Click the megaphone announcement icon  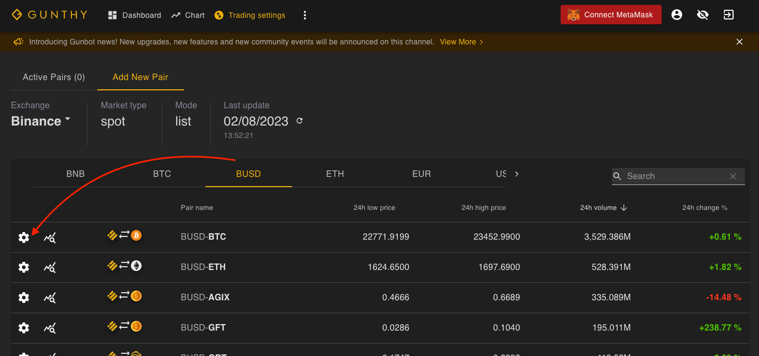coord(19,42)
